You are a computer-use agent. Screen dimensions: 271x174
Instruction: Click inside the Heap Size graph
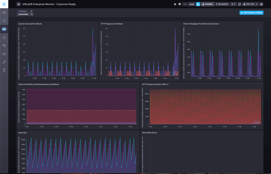point(81,155)
